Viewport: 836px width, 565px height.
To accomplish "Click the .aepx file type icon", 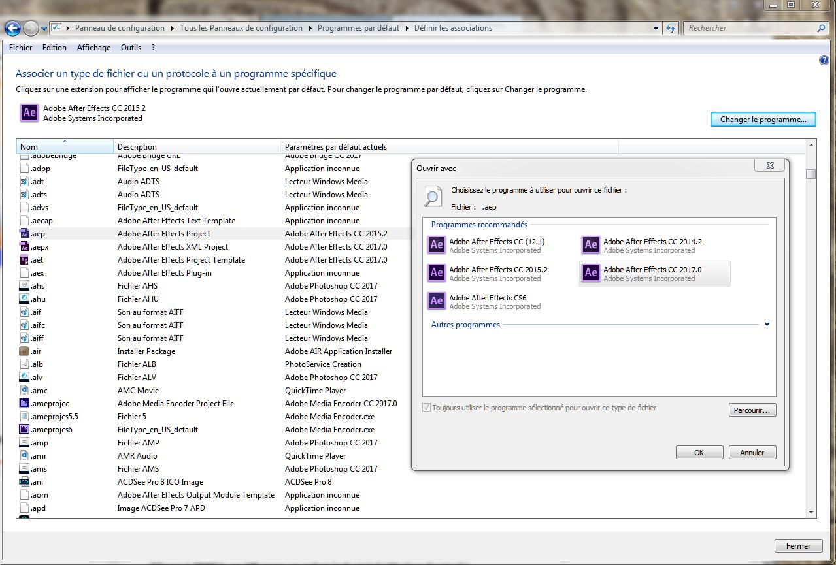I will point(25,247).
